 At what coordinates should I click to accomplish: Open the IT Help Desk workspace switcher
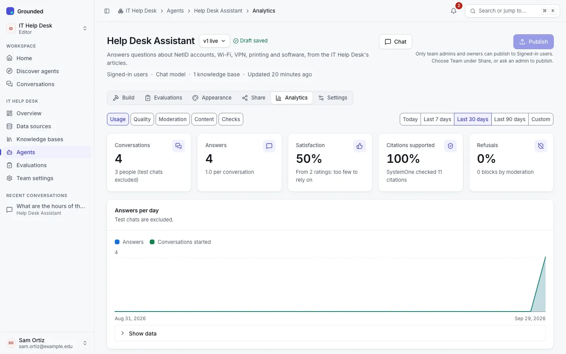(x=47, y=28)
